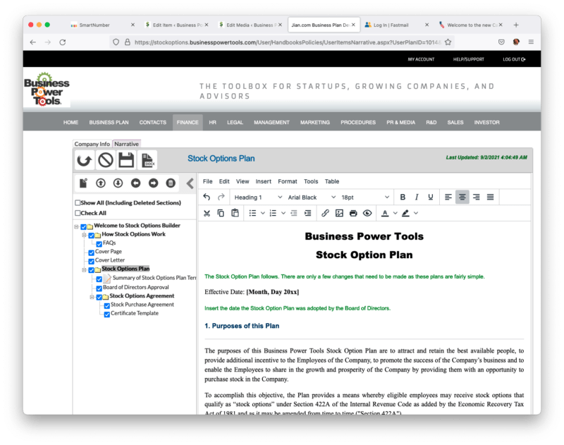
Task: Export document with the DOCX icon
Action: pos(147,160)
